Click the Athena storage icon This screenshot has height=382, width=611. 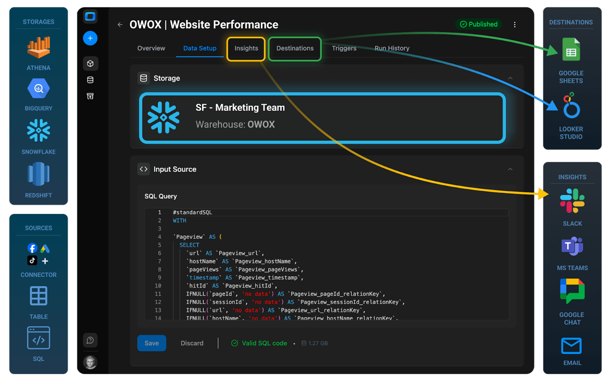pos(38,47)
